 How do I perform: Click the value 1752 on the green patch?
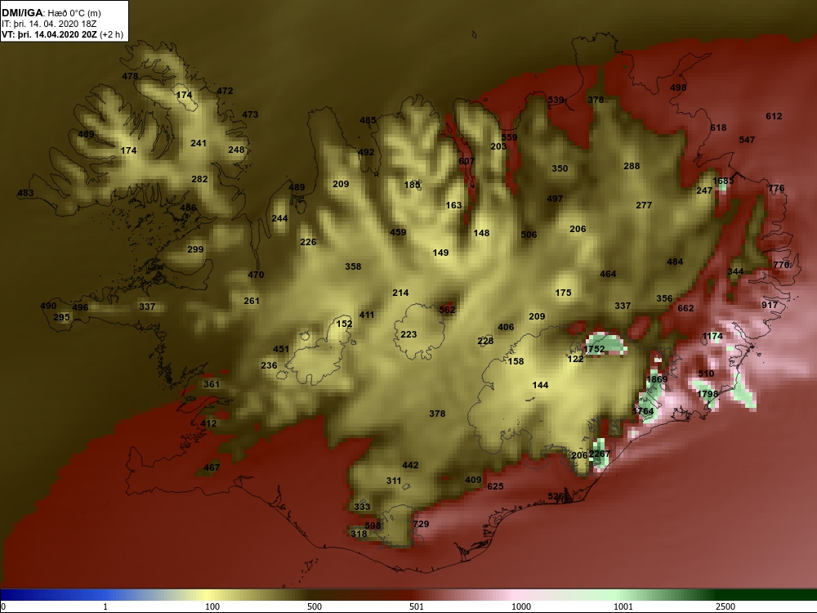click(x=595, y=349)
